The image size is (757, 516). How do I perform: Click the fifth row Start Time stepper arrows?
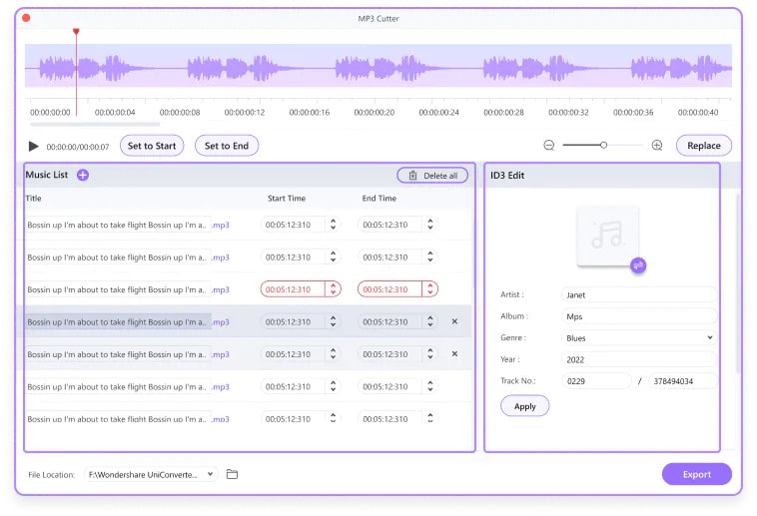(x=334, y=354)
